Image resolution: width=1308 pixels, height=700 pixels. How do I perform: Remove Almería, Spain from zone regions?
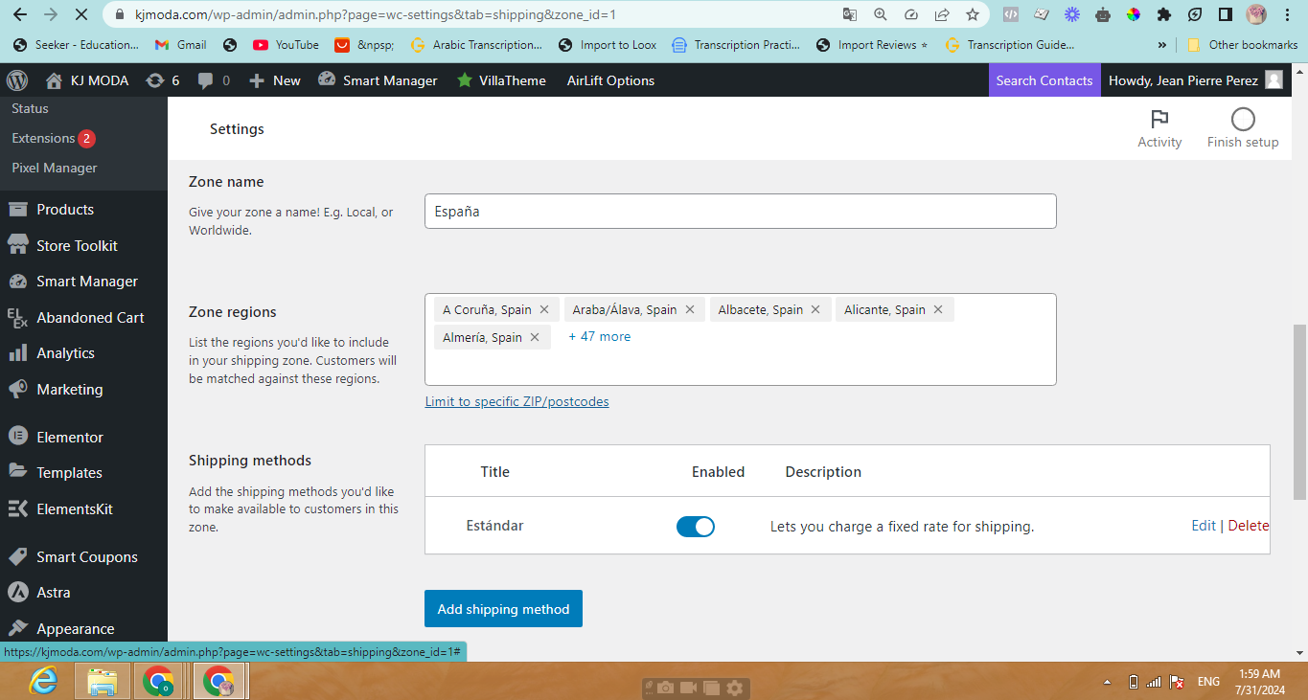coord(535,337)
